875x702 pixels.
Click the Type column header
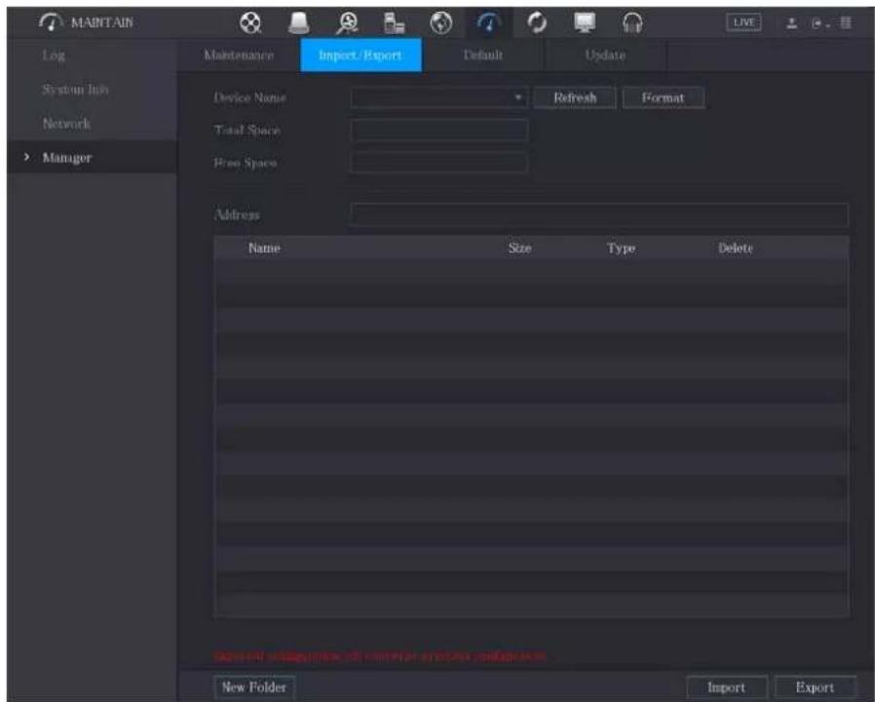click(x=621, y=248)
